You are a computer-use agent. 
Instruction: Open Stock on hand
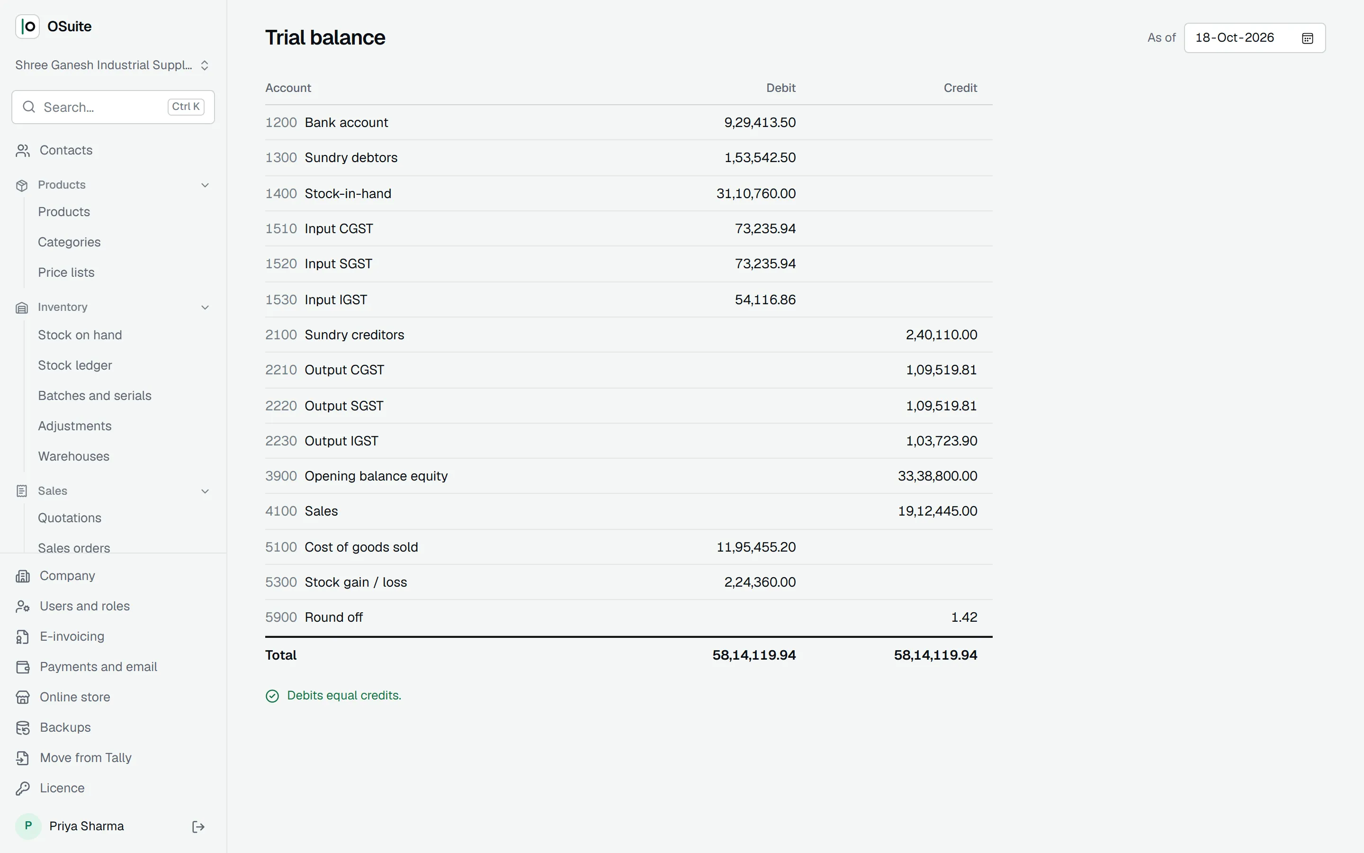pos(80,335)
